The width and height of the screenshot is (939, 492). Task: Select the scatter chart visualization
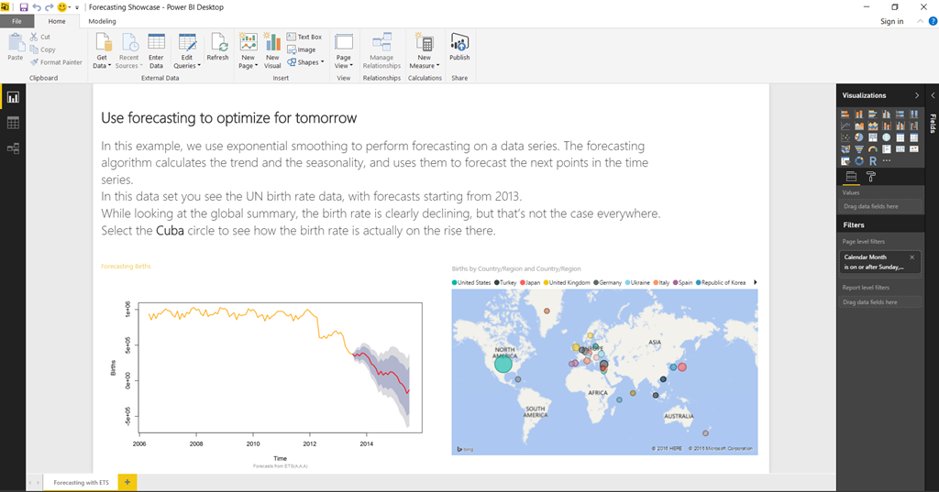[845, 137]
